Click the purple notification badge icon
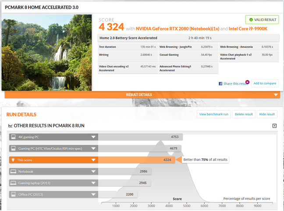This screenshot has height=211, width=284. (248, 82)
